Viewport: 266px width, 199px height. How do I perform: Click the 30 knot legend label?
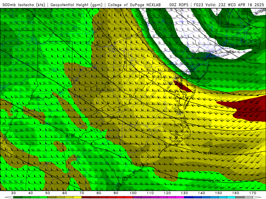tap(13, 193)
